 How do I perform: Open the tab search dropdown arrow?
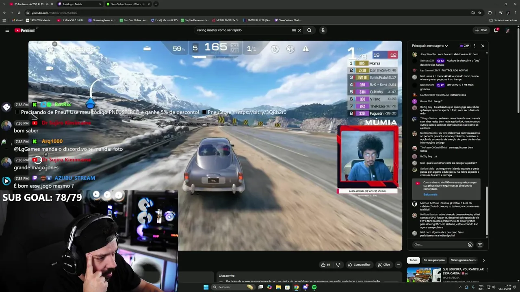coord(4,4)
